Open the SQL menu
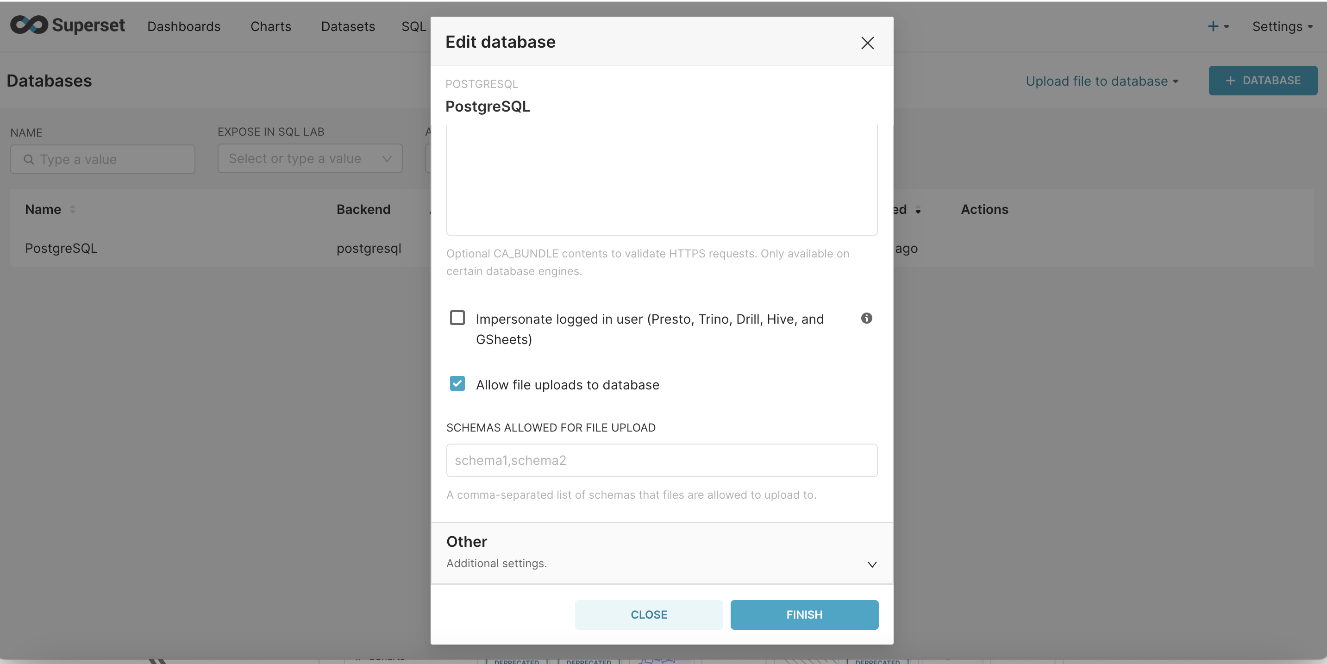Screen dimensions: 1327x664 pos(413,26)
